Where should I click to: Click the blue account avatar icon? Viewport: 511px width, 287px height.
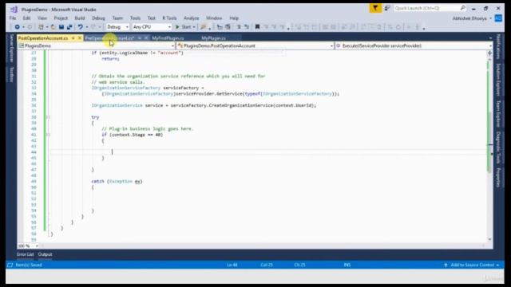pos(498,18)
